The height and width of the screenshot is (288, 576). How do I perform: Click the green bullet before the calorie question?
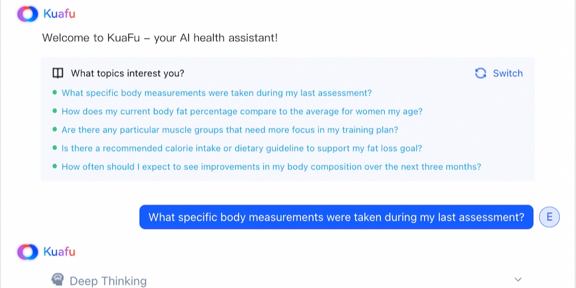click(x=55, y=148)
